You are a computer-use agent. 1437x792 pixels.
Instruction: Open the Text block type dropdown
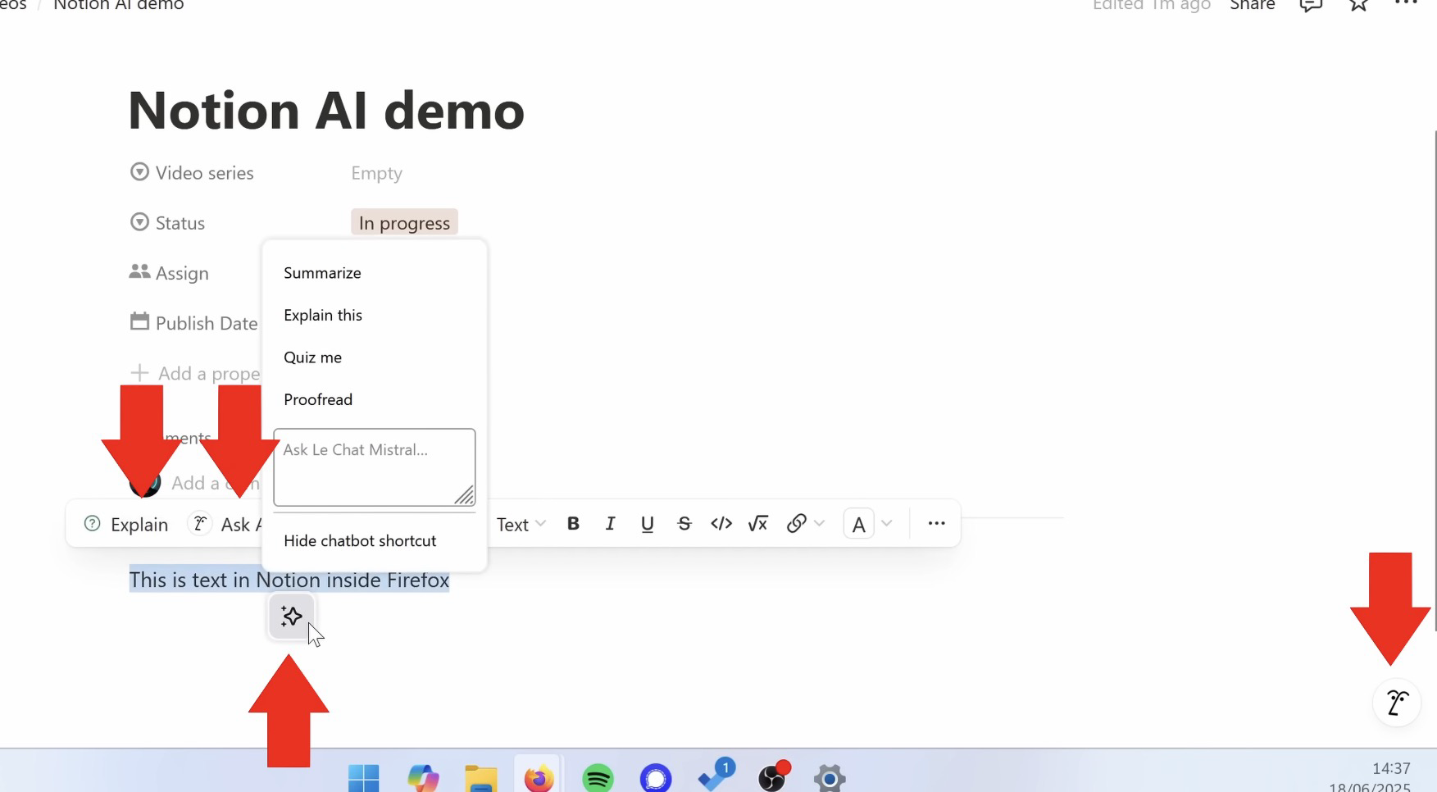[521, 524]
